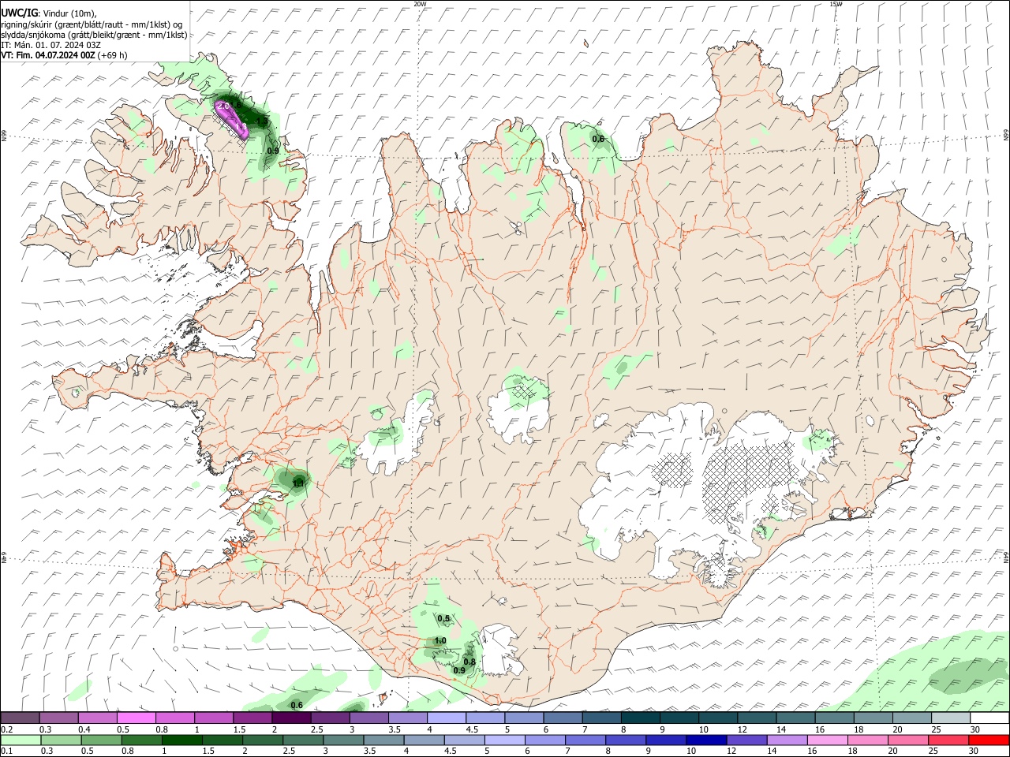Viewport: 1010px width, 757px height.
Task: Click the '0.6' value on the north coast peninsula
Action: (x=598, y=139)
